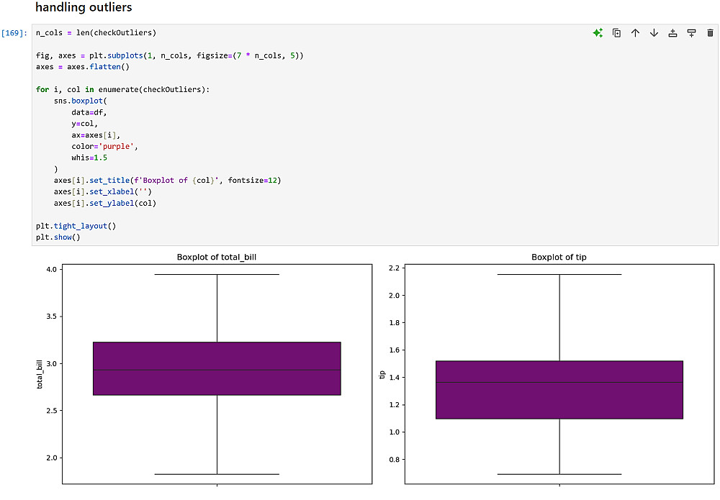The height and width of the screenshot is (500, 720).
Task: Click the n_cols = len(checkOutliers) line
Action: point(96,32)
